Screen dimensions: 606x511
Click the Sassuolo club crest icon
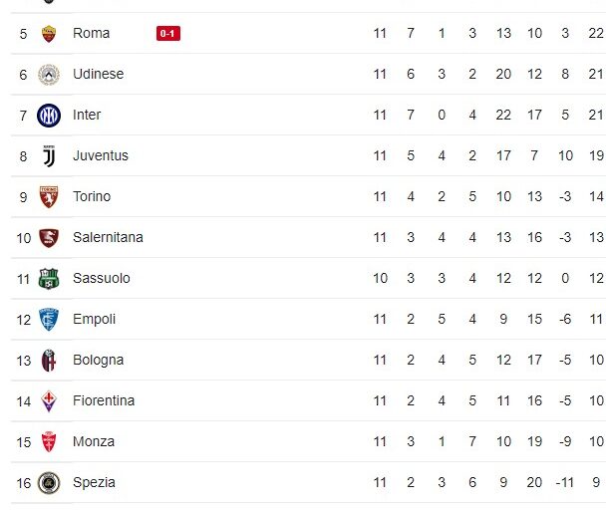click(x=49, y=279)
